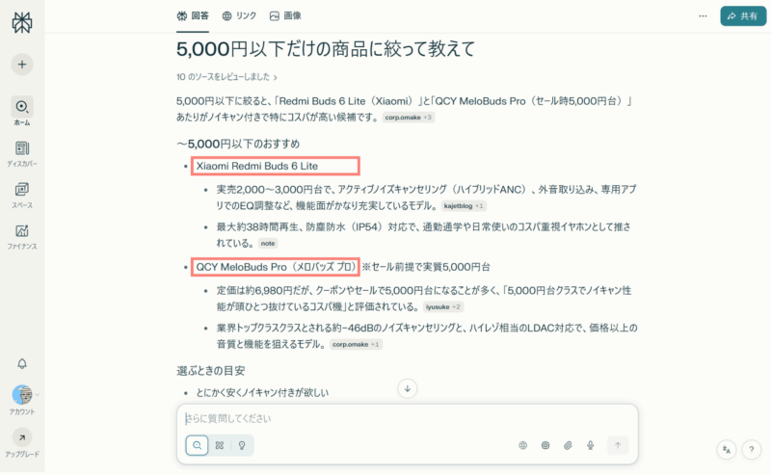The image size is (771, 475).
Task: Switch to the lightbulb Labs mode
Action: tap(242, 445)
